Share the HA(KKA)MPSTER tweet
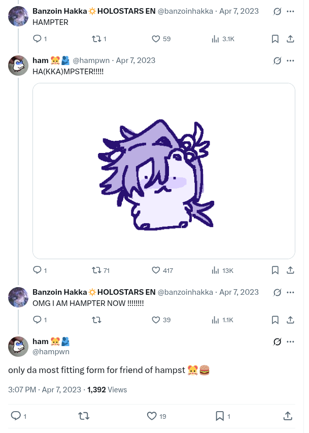This screenshot has height=433, width=309. 290,270
